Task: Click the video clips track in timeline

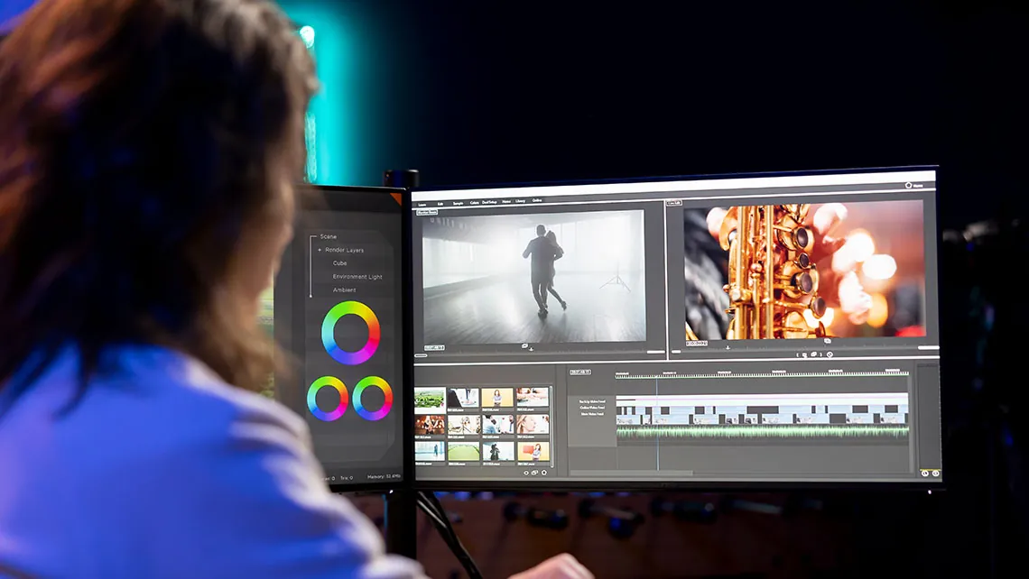Action: [x=762, y=415]
